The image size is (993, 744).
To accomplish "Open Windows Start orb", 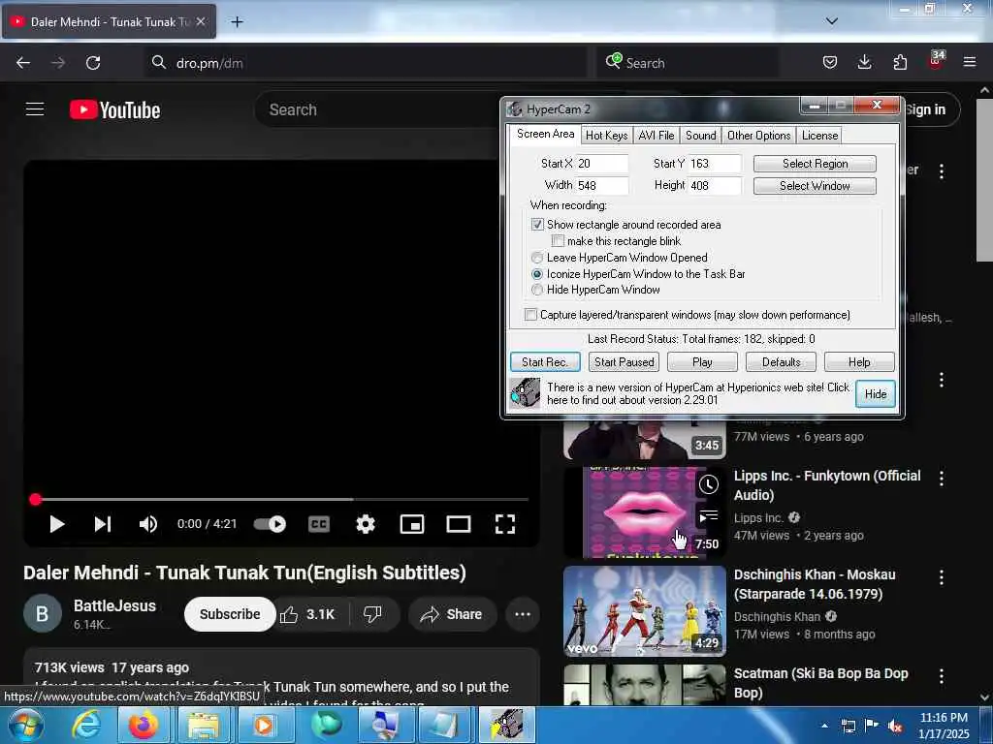I will click(25, 726).
